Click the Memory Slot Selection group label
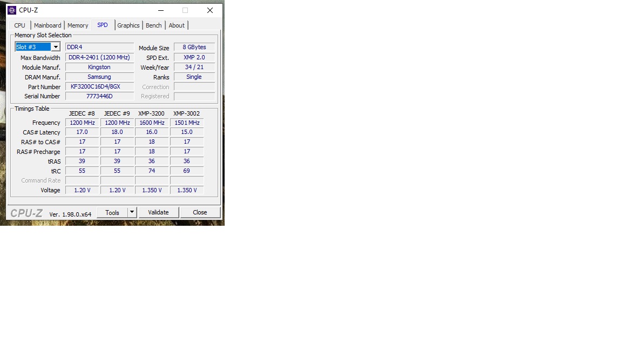This screenshot has width=622, height=350. [x=43, y=35]
